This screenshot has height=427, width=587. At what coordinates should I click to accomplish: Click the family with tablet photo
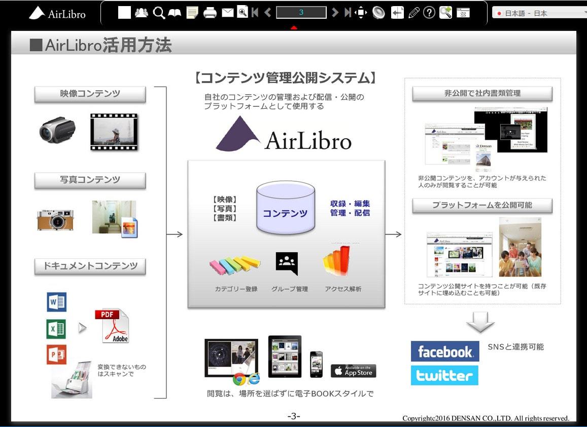(520, 247)
